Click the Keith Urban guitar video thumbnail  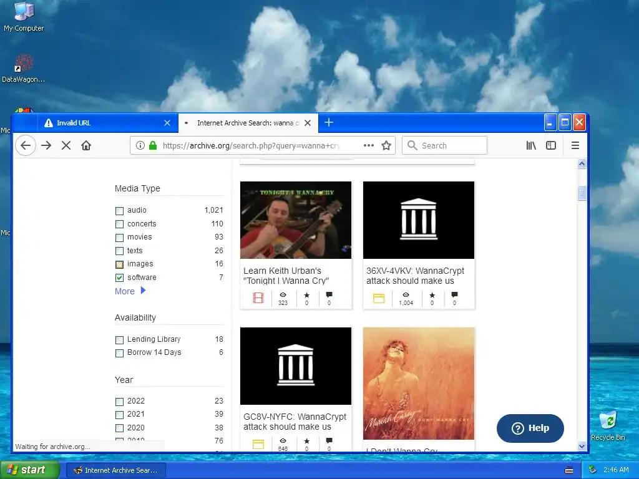click(295, 220)
